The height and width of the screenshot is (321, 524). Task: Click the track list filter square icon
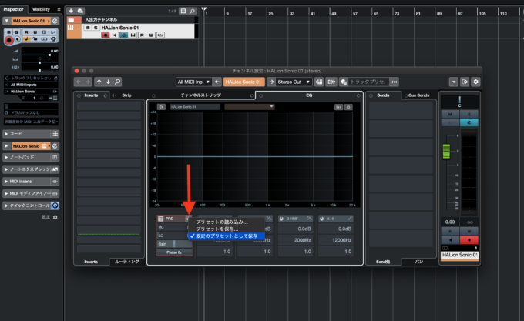tap(183, 11)
